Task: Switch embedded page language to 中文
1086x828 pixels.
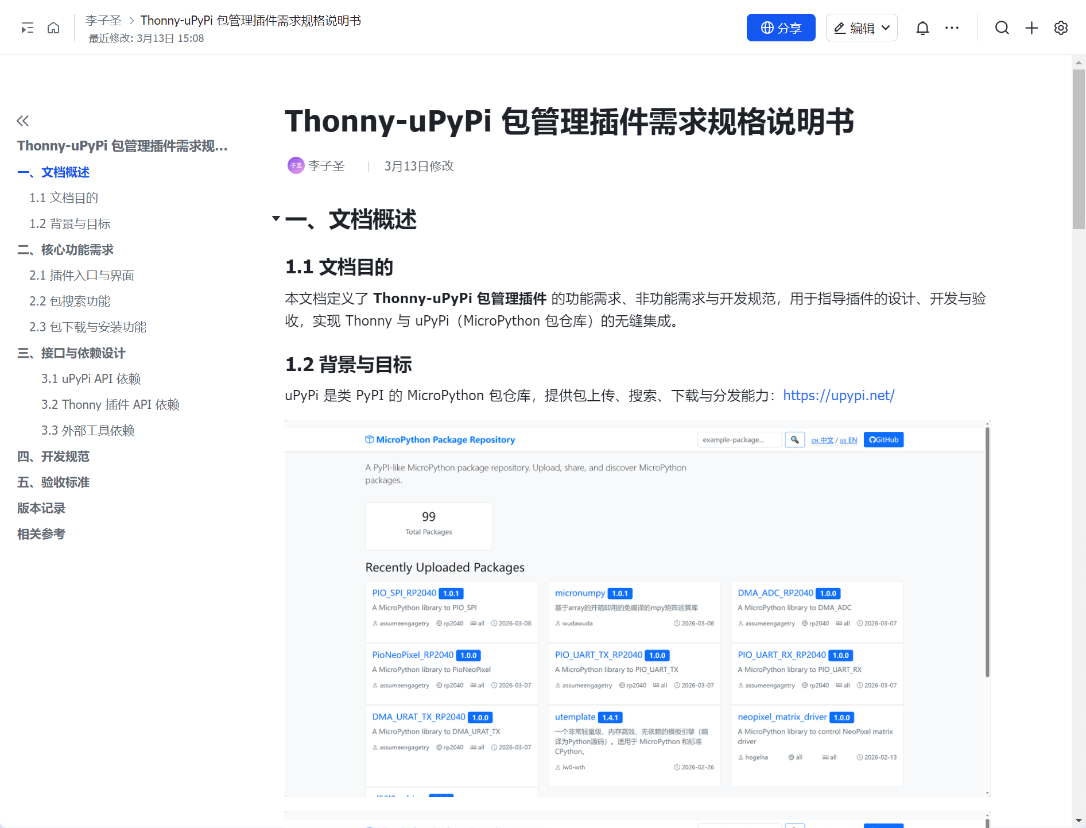Action: (x=822, y=440)
